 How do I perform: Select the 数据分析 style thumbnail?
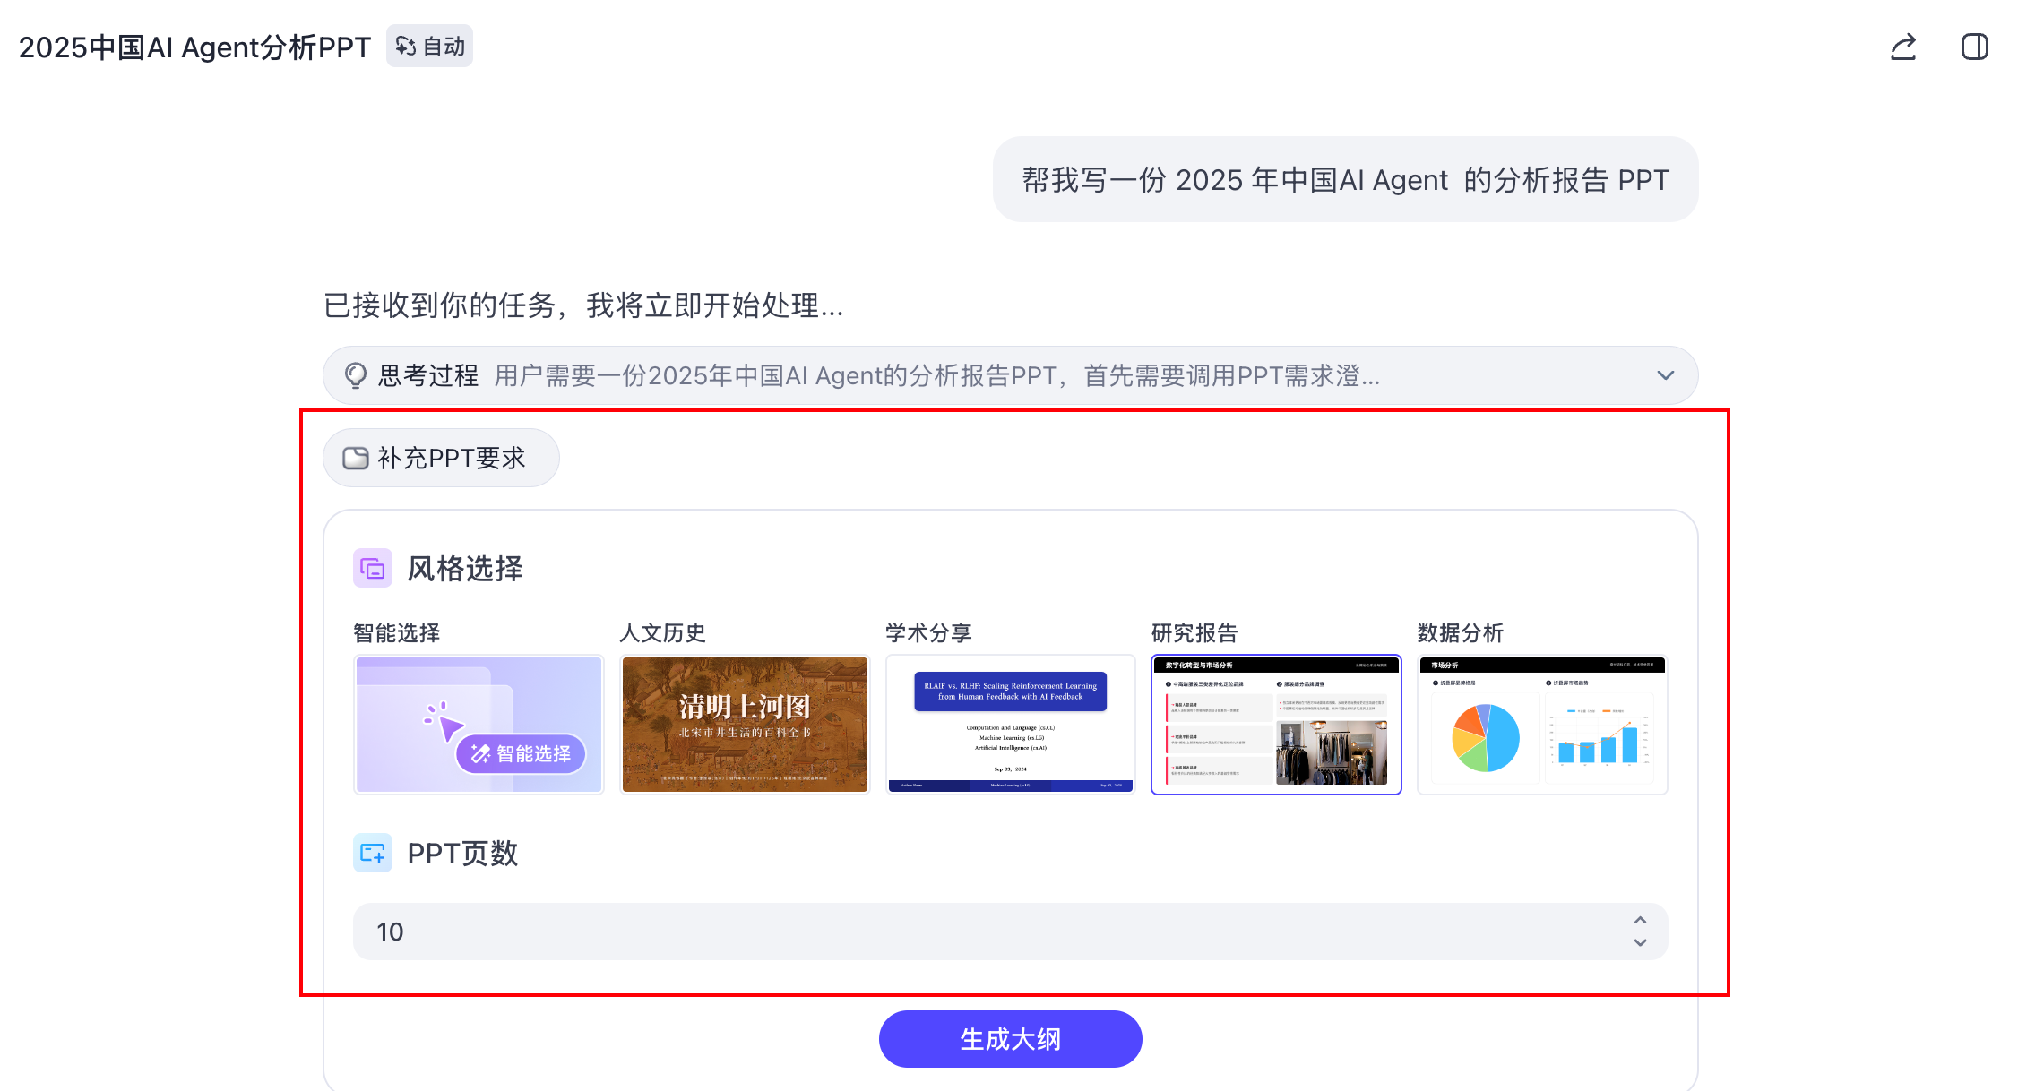click(x=1542, y=724)
